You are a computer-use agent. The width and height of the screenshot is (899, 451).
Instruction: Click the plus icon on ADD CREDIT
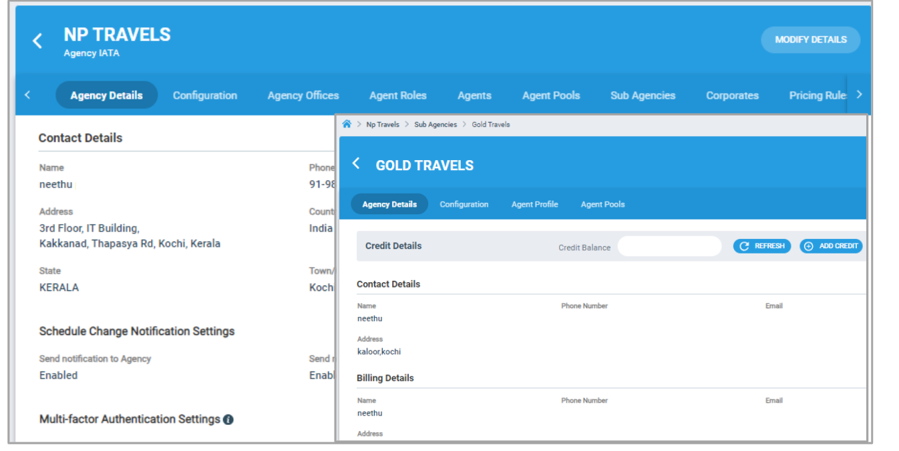point(807,246)
